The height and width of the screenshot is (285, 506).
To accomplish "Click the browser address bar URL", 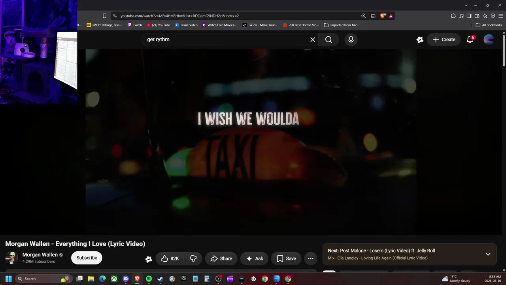I will [x=179, y=16].
